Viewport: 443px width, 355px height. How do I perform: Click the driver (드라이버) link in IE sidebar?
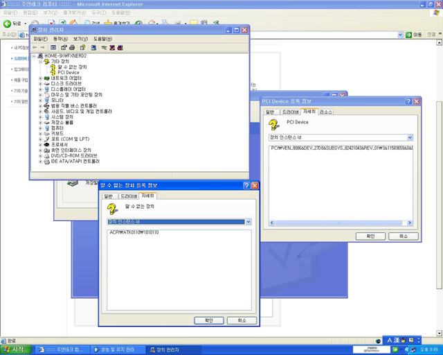tap(20, 59)
